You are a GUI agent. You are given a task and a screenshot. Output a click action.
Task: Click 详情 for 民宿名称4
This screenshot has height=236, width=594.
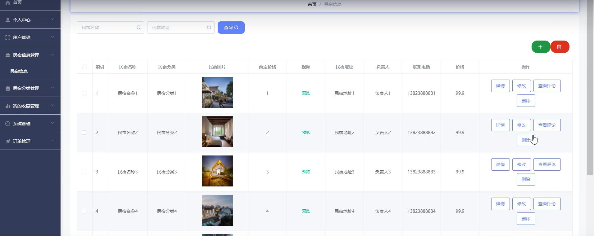click(500, 204)
